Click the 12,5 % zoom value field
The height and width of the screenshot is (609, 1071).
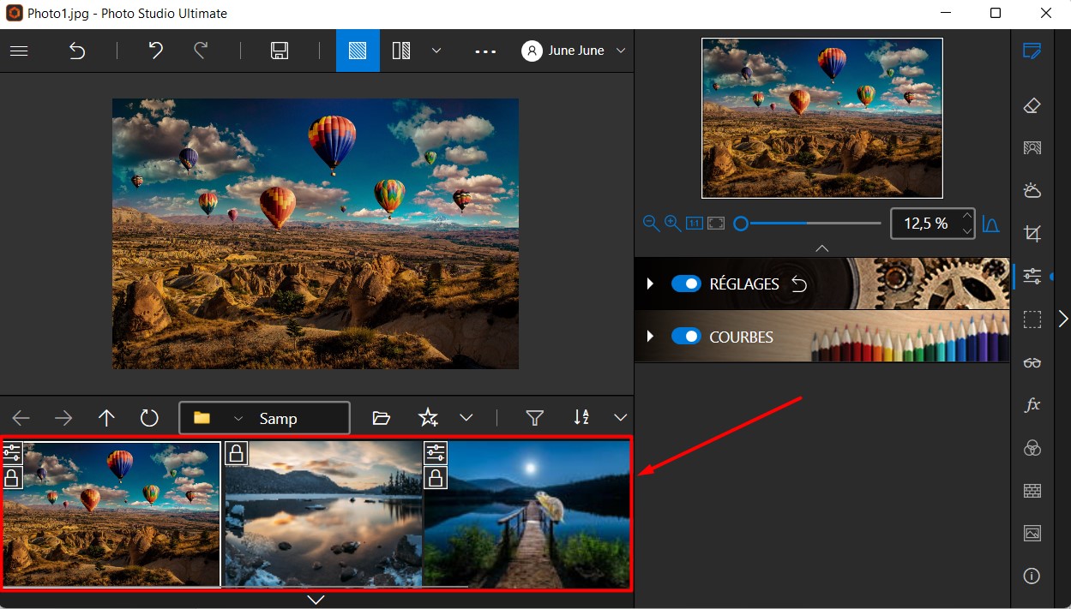(x=926, y=224)
